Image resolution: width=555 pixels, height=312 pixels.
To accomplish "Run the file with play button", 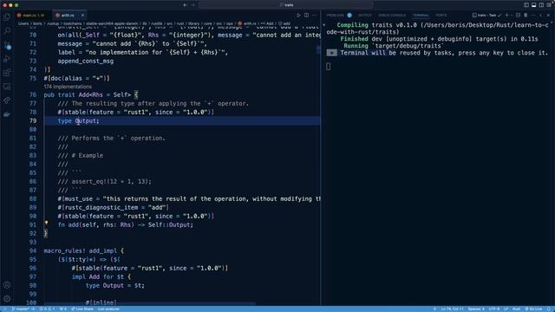I will (x=298, y=16).
